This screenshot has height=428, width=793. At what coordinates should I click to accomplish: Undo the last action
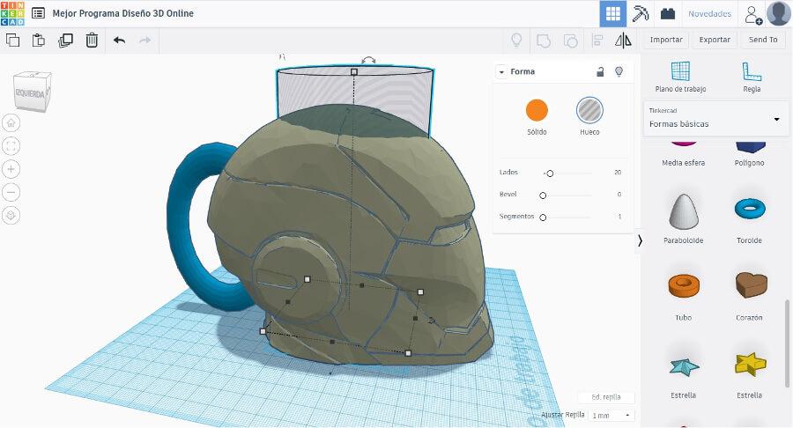(119, 40)
